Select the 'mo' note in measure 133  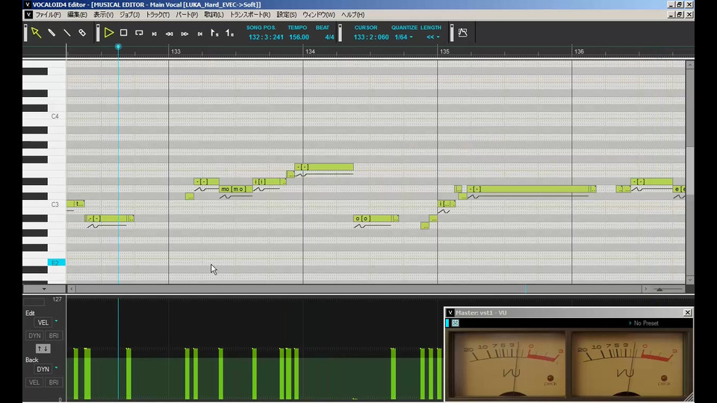(x=235, y=189)
